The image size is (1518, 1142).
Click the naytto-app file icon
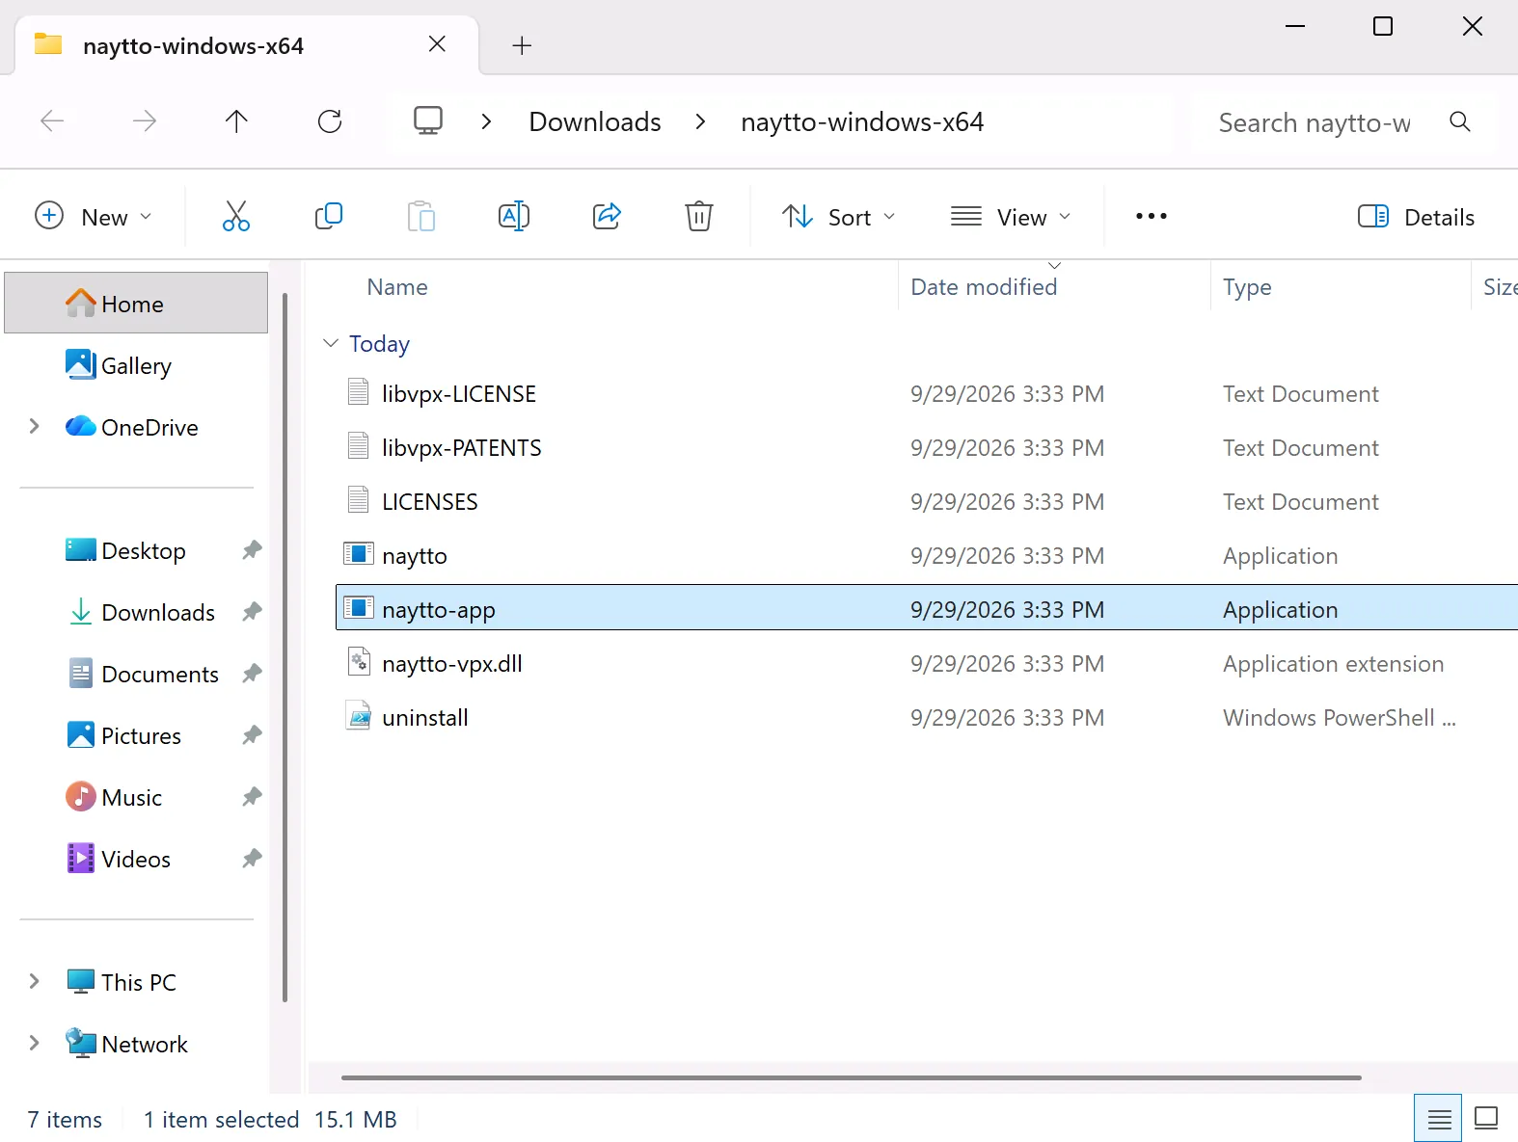359,608
